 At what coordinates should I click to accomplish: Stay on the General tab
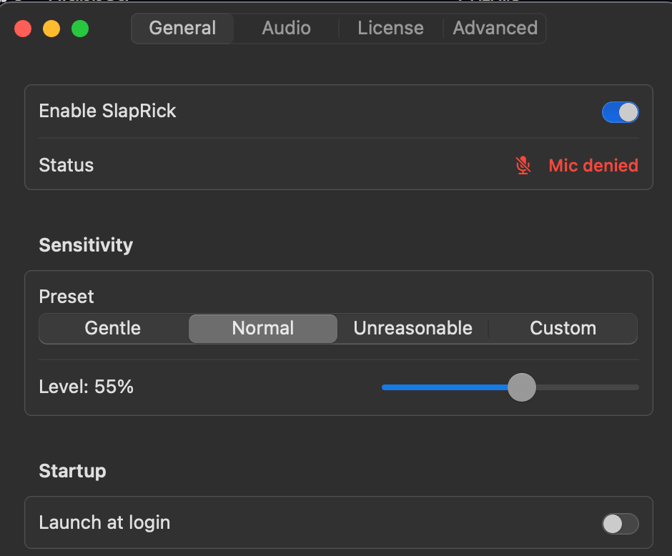pyautogui.click(x=182, y=28)
